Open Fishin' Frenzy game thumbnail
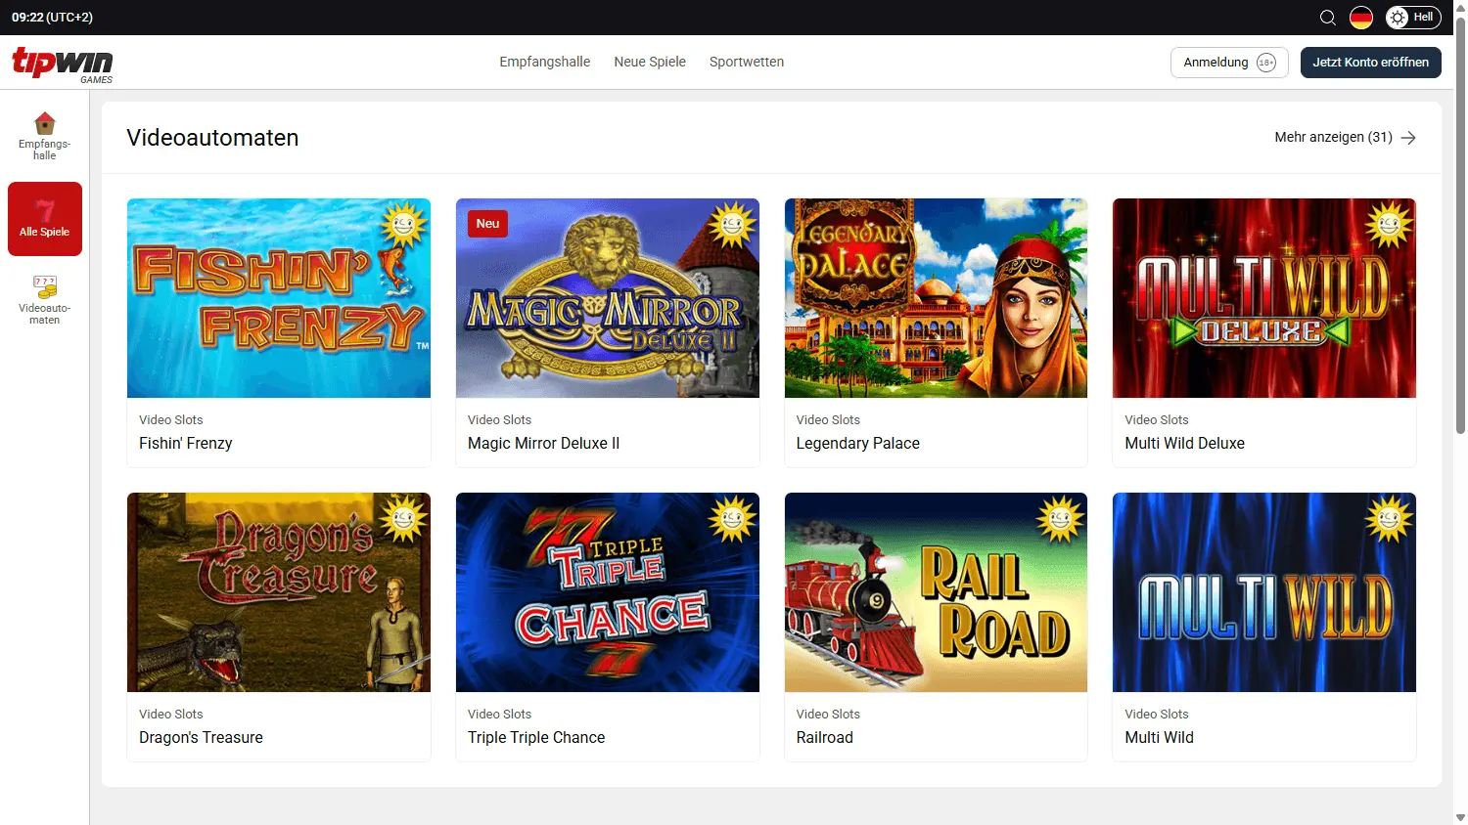The width and height of the screenshot is (1468, 825). pyautogui.click(x=279, y=298)
